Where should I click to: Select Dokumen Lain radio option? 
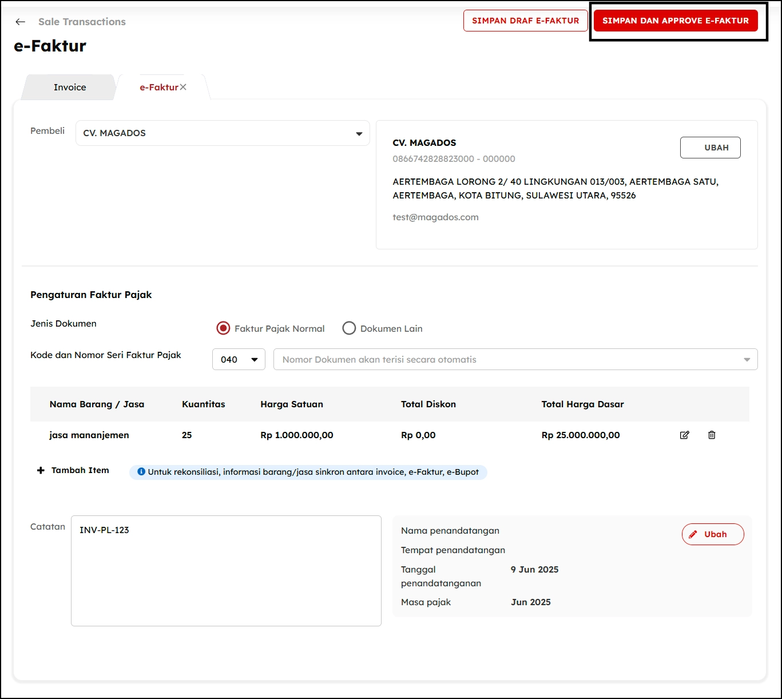click(349, 328)
